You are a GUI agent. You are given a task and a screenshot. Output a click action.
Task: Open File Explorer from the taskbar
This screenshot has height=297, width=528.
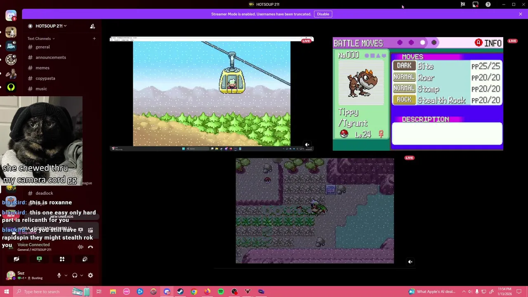113,292
